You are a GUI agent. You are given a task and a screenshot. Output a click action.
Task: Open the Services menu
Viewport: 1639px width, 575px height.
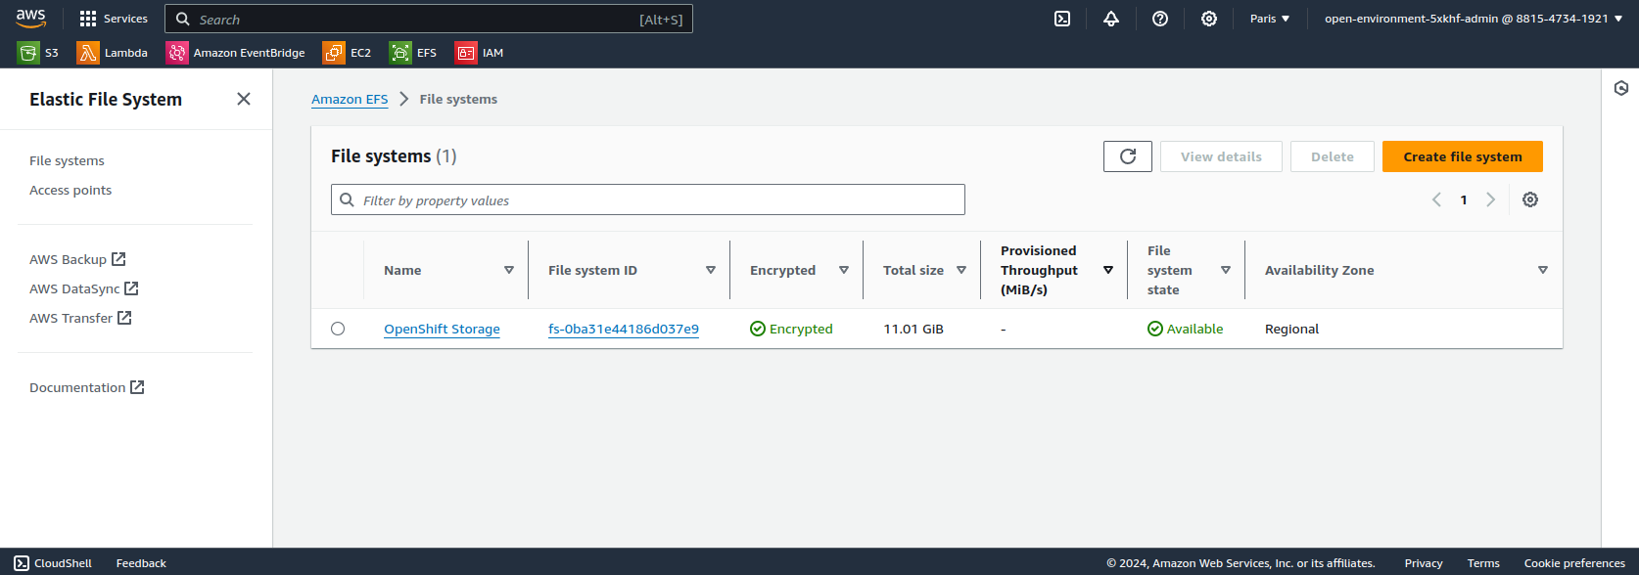(114, 19)
